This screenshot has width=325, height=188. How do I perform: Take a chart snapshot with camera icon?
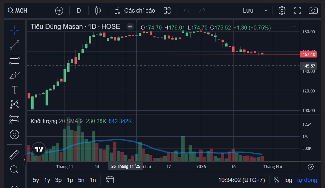[x=313, y=10]
